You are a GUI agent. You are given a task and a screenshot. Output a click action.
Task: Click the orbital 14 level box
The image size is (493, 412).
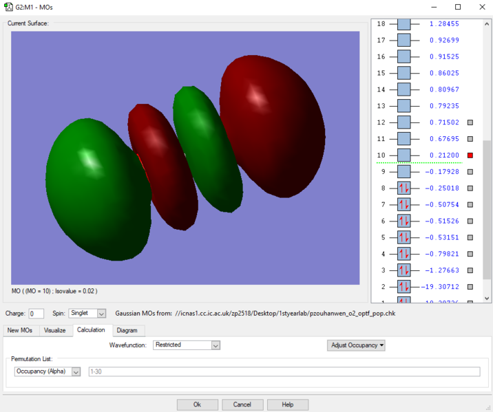[x=403, y=89]
